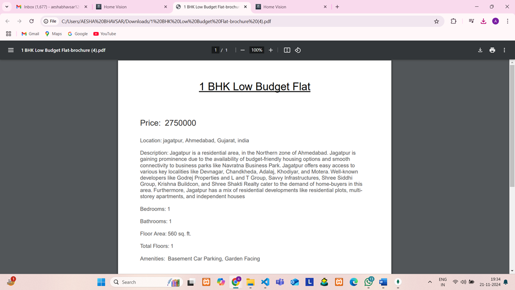515x290 pixels.
Task: Open Windows Start menu
Action: 101,282
